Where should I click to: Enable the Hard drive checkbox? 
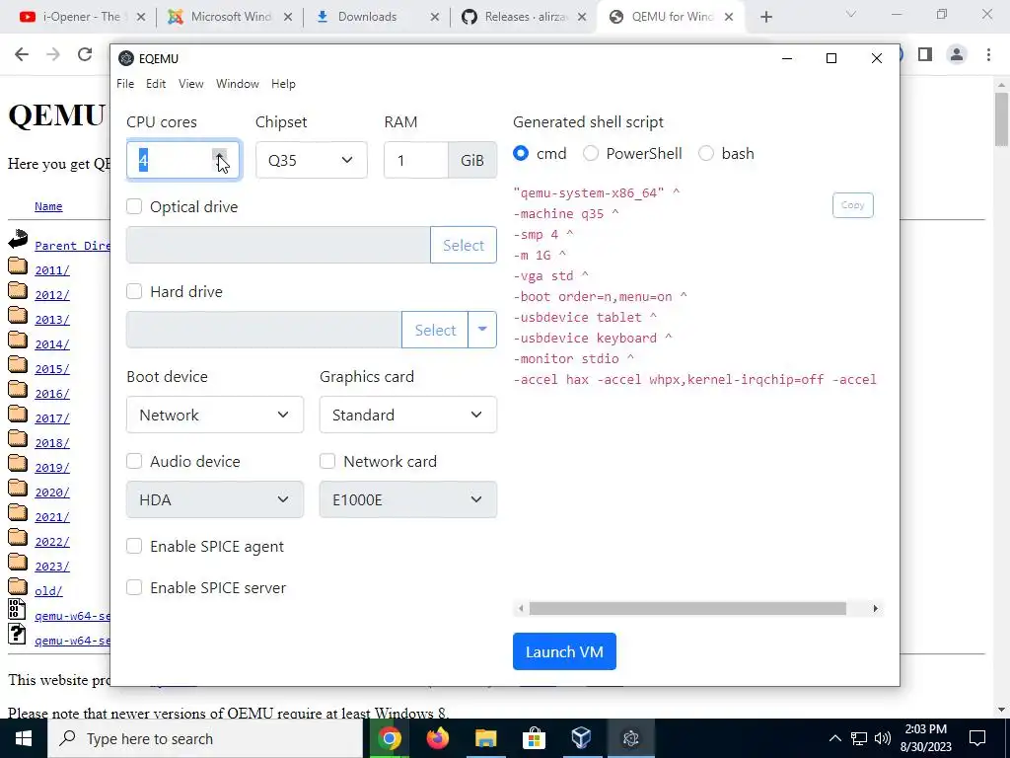134,291
